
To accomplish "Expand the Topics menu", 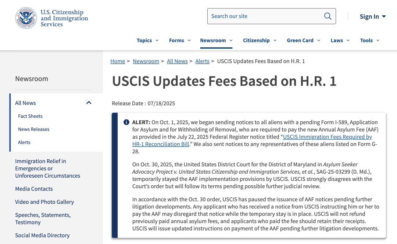I will pyautogui.click(x=148, y=40).
